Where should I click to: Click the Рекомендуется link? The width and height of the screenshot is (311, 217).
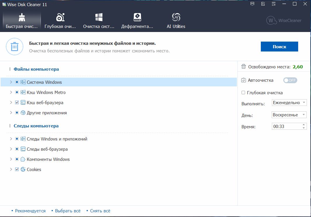(30, 211)
